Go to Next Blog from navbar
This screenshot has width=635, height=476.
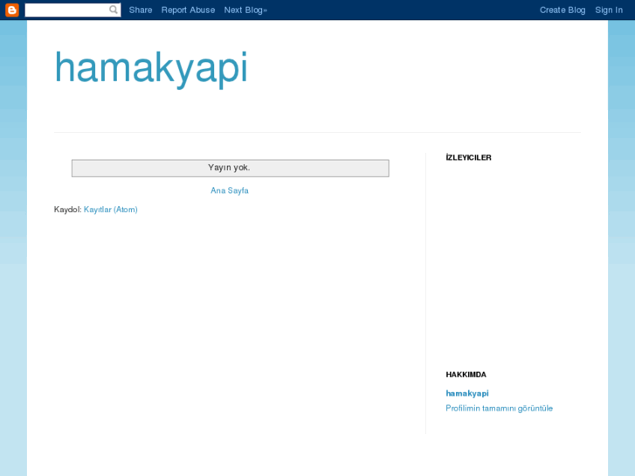245,10
